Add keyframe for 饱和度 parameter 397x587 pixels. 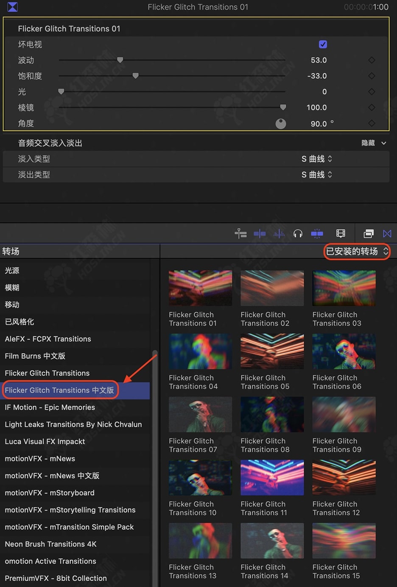pos(372,76)
